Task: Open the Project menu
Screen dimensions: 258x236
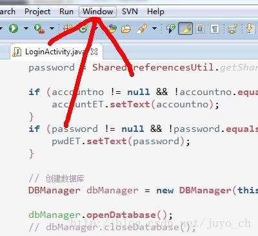Action: click(x=37, y=12)
